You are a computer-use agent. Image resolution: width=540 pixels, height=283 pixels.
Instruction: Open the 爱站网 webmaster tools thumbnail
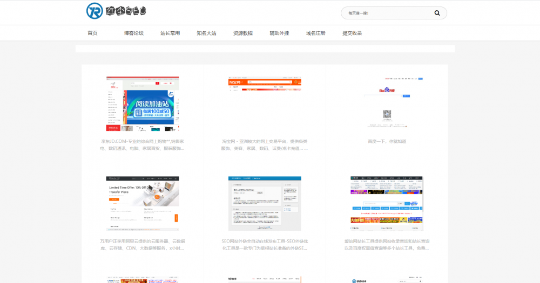click(x=387, y=203)
